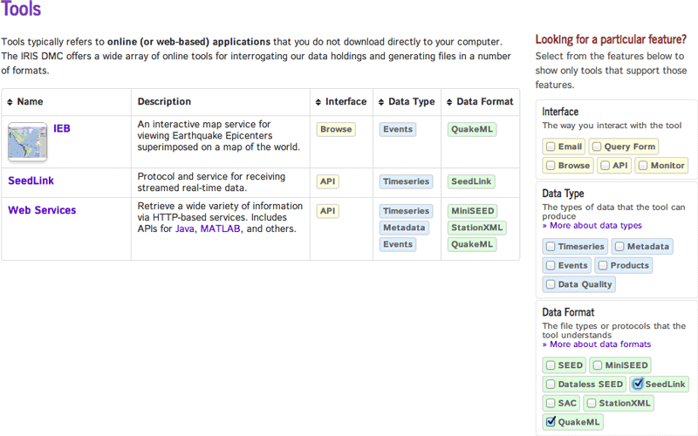Select the Metadata data type filter
This screenshot has height=436, width=698.
pos(619,247)
